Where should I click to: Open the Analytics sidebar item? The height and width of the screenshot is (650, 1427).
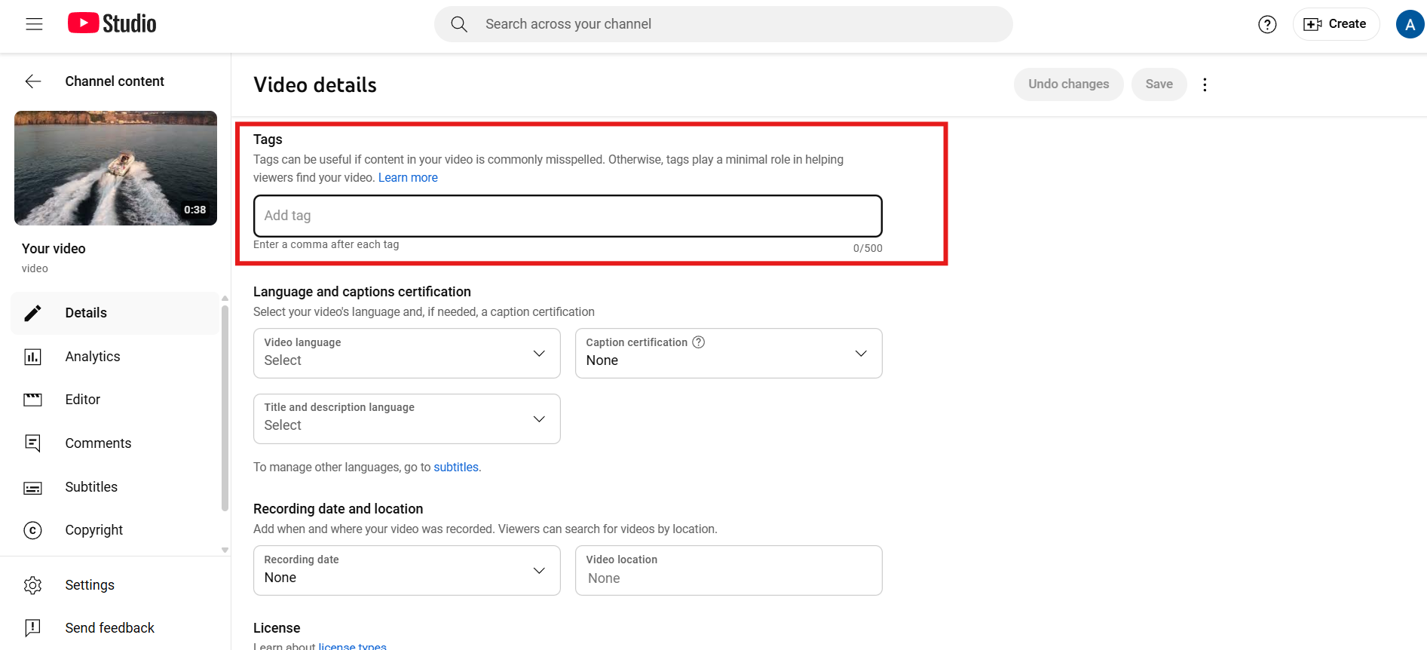click(92, 357)
